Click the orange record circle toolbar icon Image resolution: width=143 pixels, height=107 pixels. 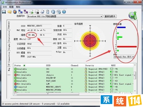click(15, 12)
